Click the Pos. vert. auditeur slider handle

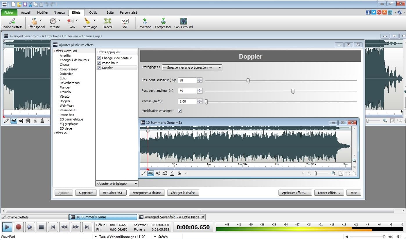[x=293, y=91]
